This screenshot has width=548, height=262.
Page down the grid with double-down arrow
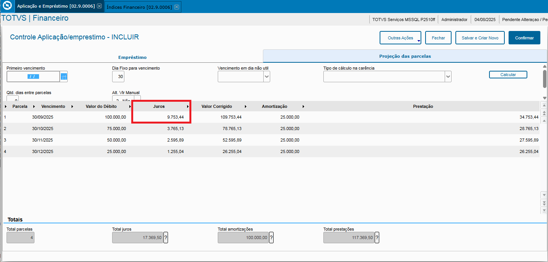tap(543, 202)
